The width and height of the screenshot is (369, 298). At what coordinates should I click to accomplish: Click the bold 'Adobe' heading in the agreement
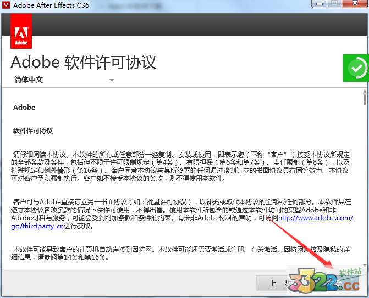24,108
